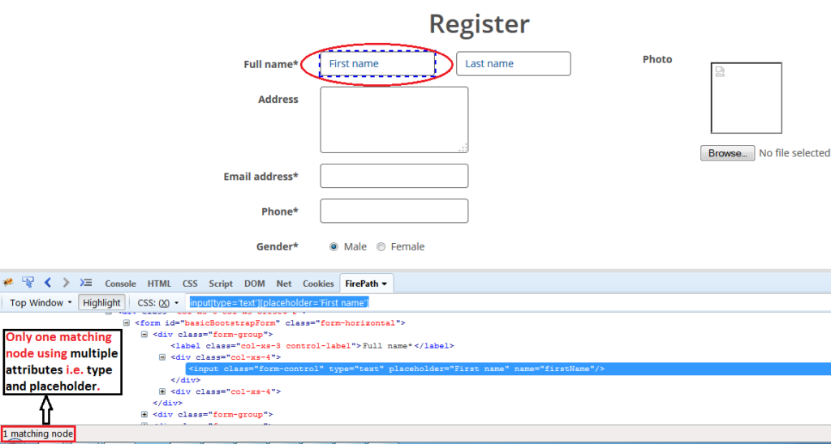Collapse the basicBootstrapForm form node
The width and height of the screenshot is (831, 444).
click(x=127, y=322)
